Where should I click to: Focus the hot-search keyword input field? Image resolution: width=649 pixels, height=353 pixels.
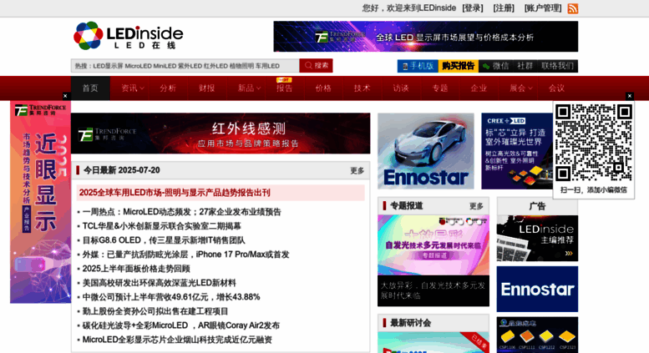click(185, 66)
